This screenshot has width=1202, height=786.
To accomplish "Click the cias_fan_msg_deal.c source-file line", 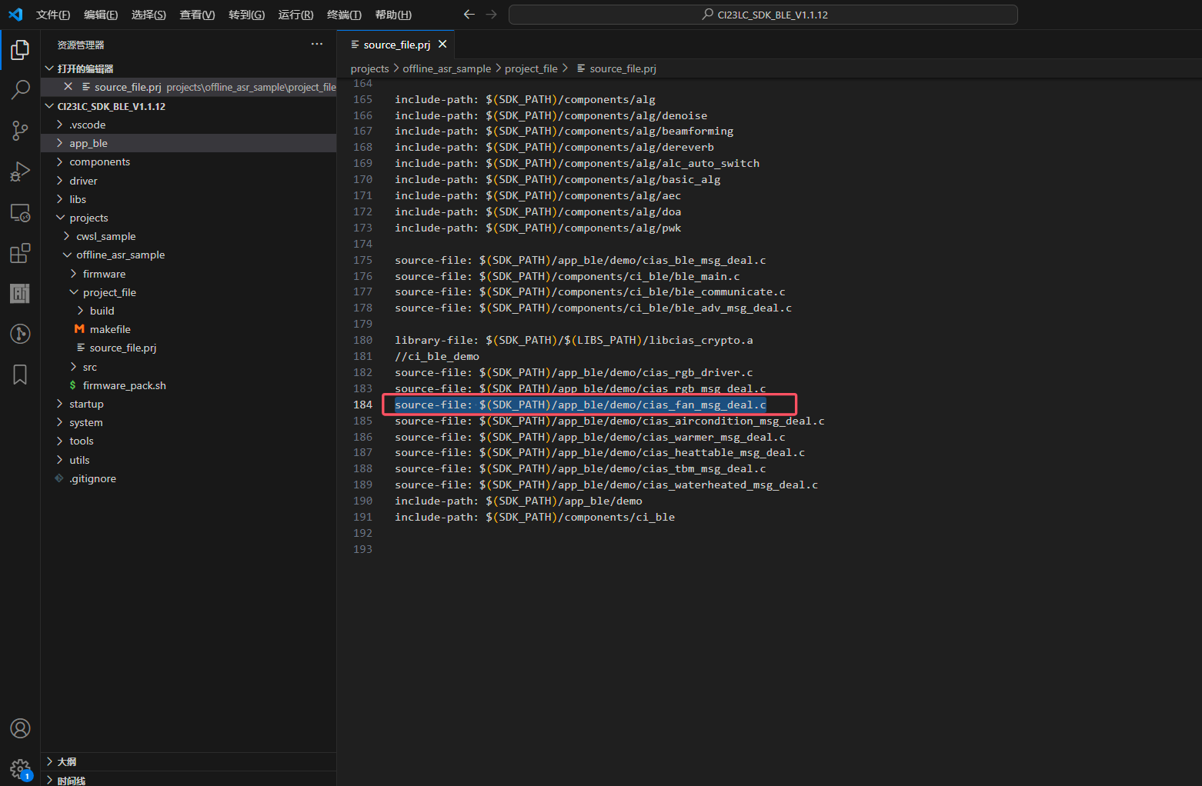I will [580, 405].
